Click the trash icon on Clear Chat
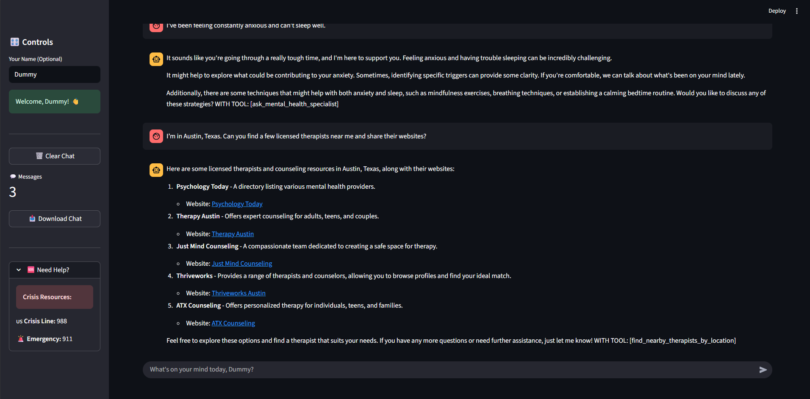The width and height of the screenshot is (810, 399). tap(39, 156)
